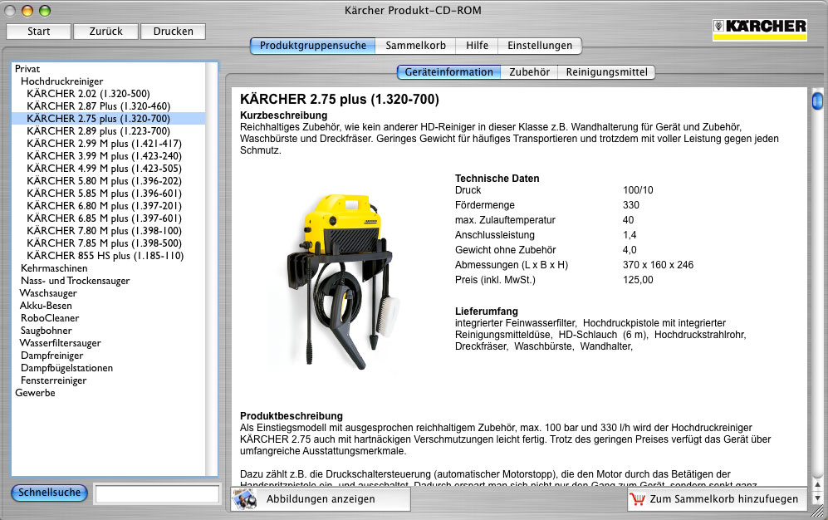
Task: Select KÄRCHER 6.85 M plus (1.397-601)
Action: (x=104, y=218)
